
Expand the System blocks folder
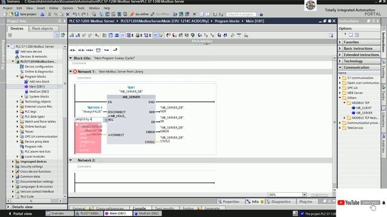pyautogui.click(x=22, y=96)
